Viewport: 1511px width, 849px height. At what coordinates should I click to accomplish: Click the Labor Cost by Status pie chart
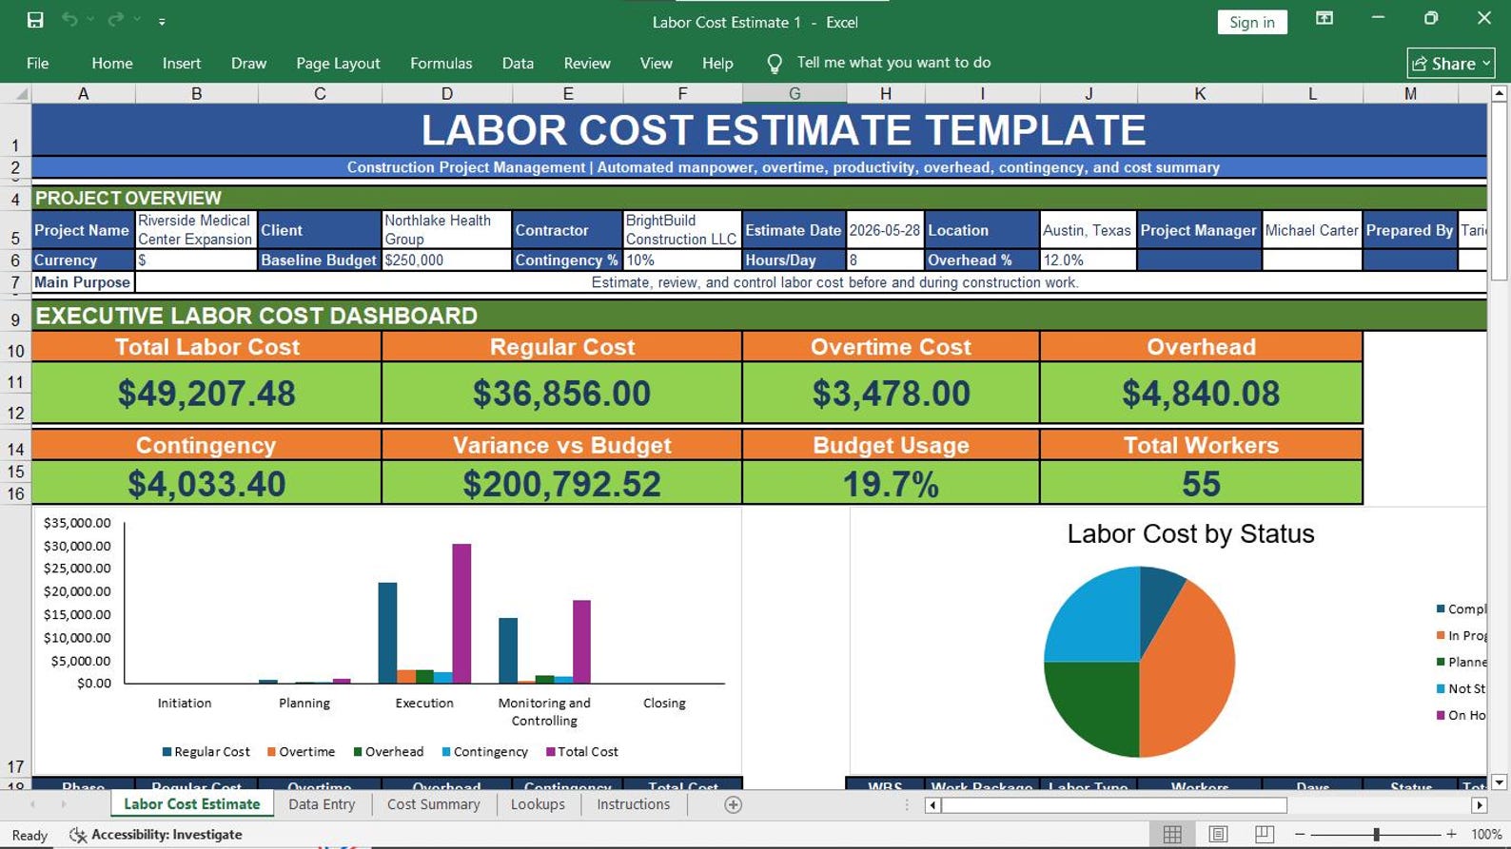(x=1139, y=662)
